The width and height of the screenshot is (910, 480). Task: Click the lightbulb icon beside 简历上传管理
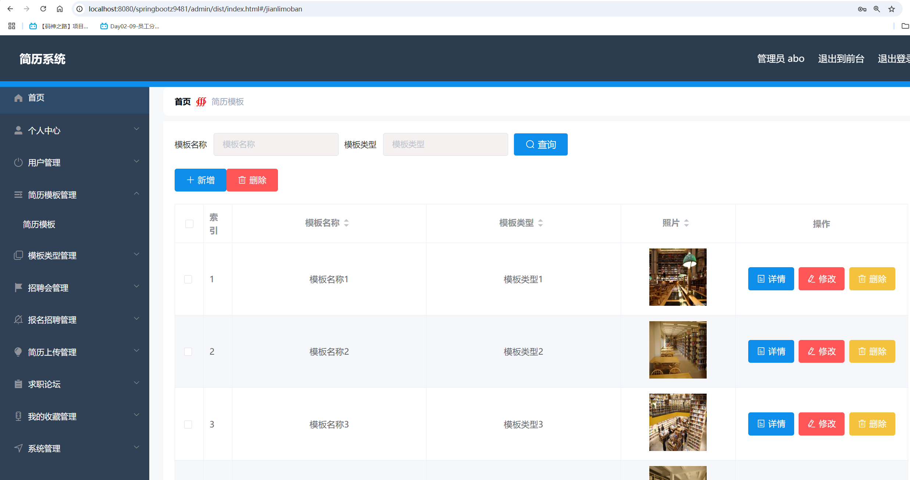tap(18, 352)
